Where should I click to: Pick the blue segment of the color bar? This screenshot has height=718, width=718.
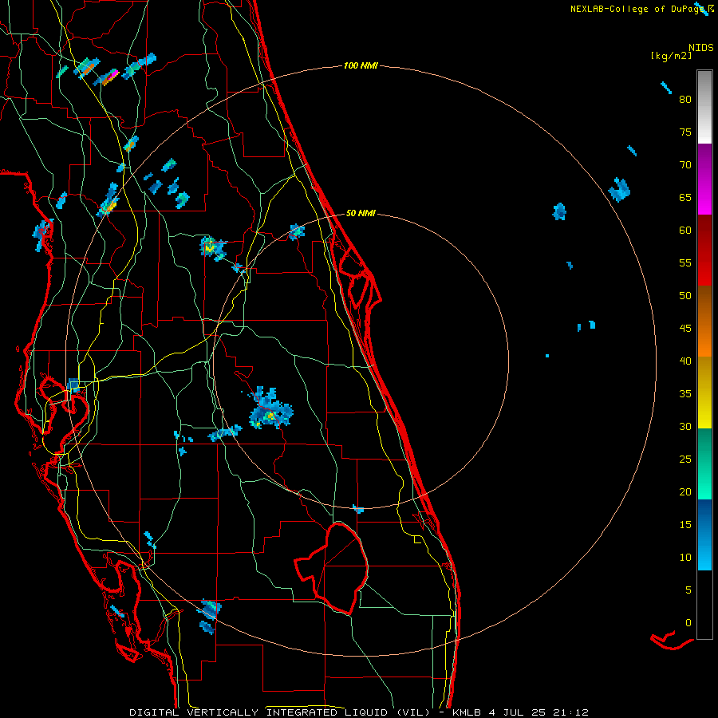[x=704, y=535]
